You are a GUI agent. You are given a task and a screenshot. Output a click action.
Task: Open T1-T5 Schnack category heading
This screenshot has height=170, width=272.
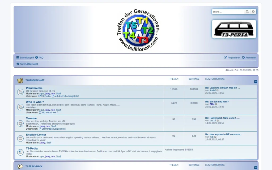pyautogui.click(x=34, y=166)
